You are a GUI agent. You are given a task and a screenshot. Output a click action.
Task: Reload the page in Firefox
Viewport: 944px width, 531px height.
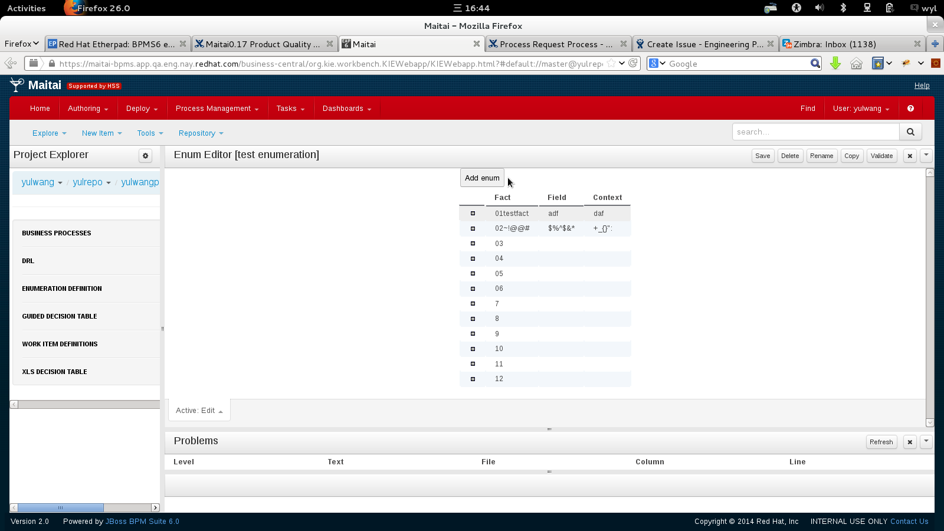pyautogui.click(x=633, y=63)
